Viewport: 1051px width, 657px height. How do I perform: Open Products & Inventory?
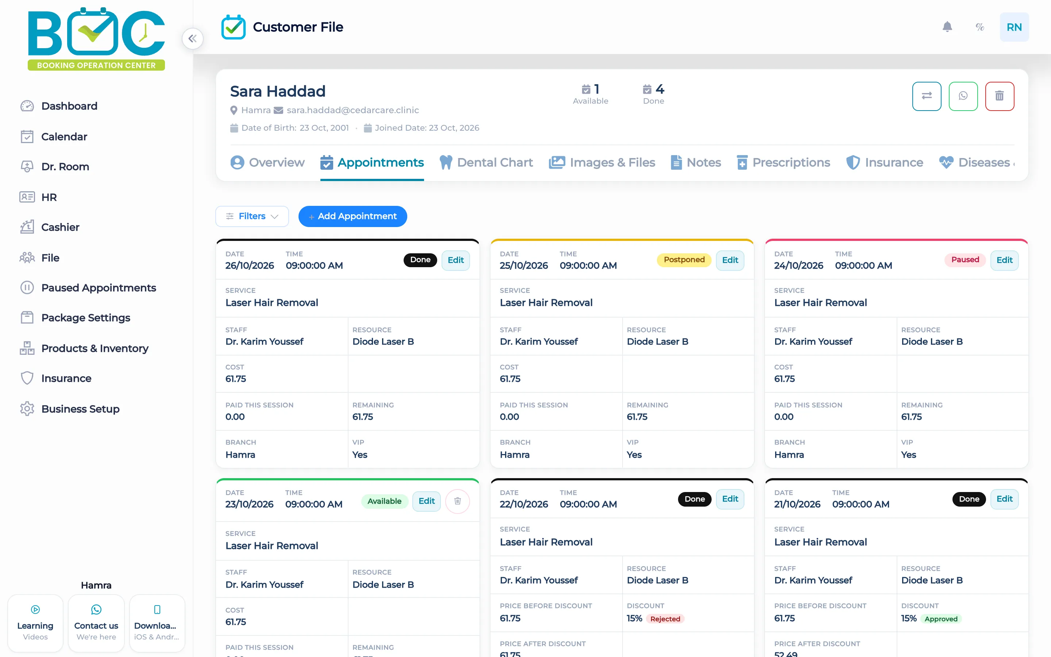coord(84,348)
